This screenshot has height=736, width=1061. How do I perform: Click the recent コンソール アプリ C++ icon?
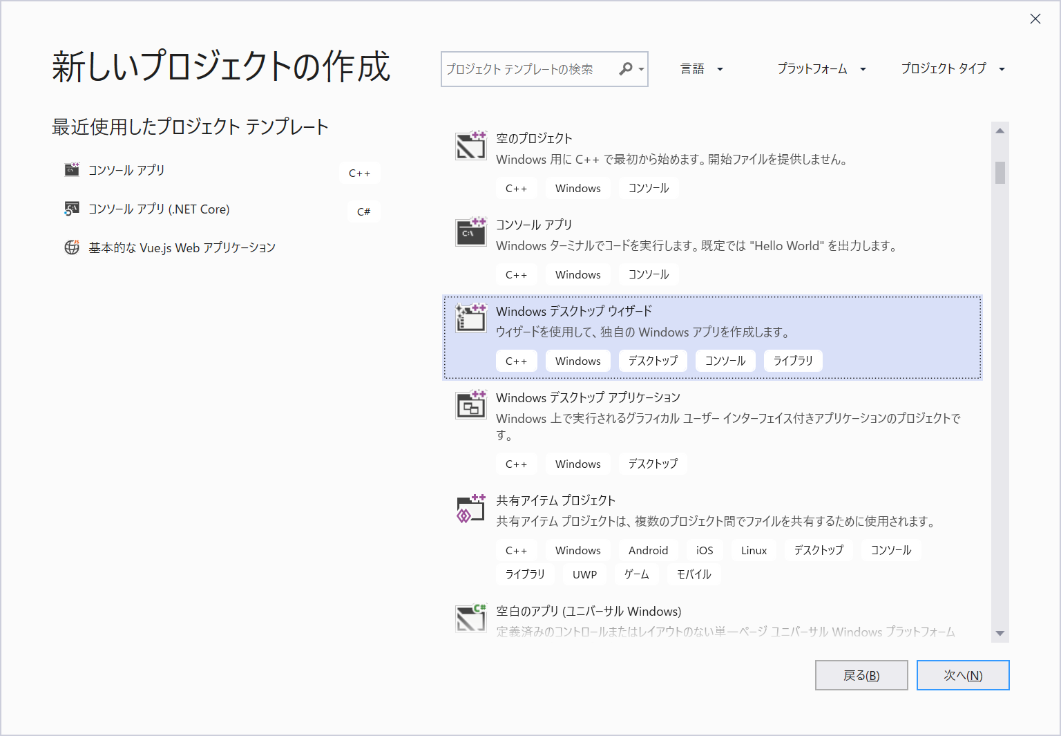click(72, 169)
